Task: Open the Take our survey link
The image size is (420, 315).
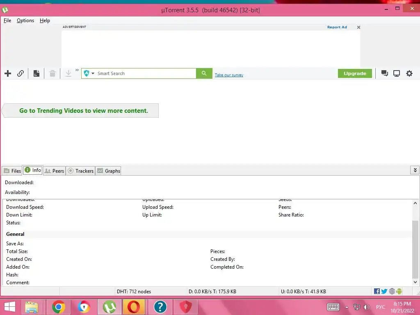Action: [x=229, y=75]
